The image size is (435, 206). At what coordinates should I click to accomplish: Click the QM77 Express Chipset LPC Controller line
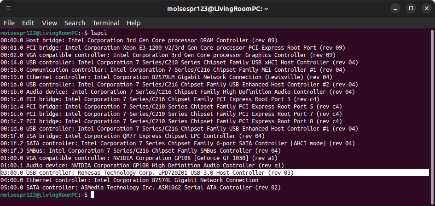point(133,136)
